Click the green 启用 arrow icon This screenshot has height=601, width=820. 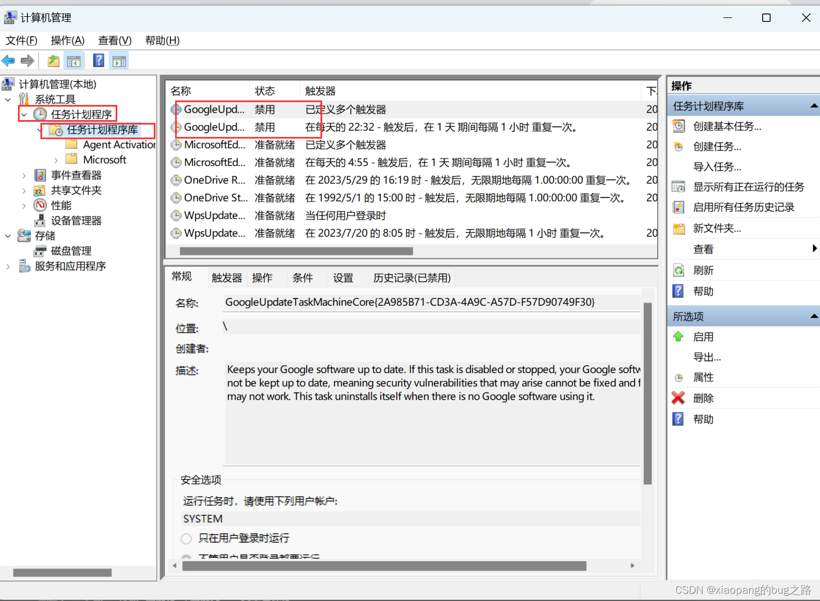click(678, 337)
